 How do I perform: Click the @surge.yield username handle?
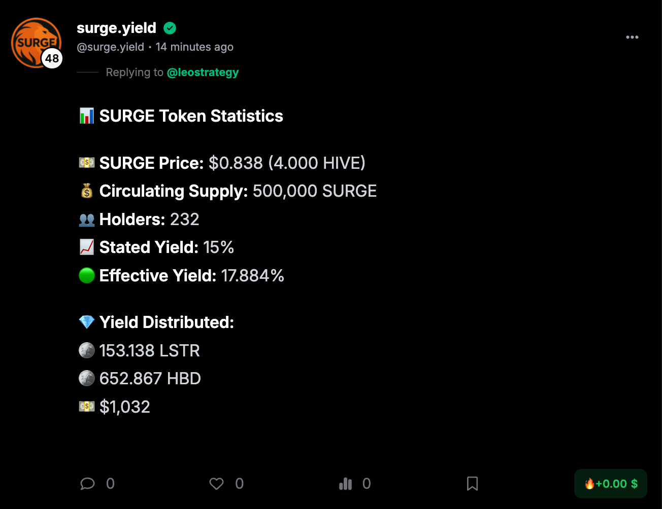110,47
